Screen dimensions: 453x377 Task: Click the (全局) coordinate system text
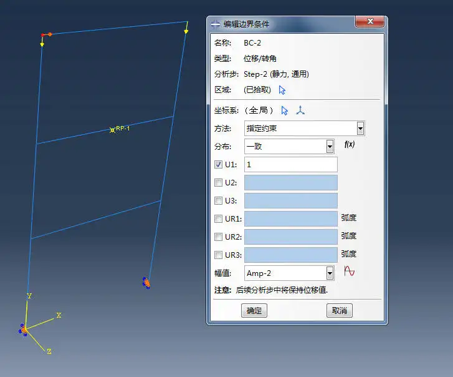[x=259, y=110]
